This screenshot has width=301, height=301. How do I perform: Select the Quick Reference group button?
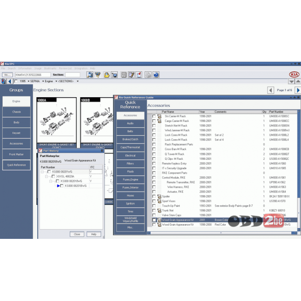16,165
